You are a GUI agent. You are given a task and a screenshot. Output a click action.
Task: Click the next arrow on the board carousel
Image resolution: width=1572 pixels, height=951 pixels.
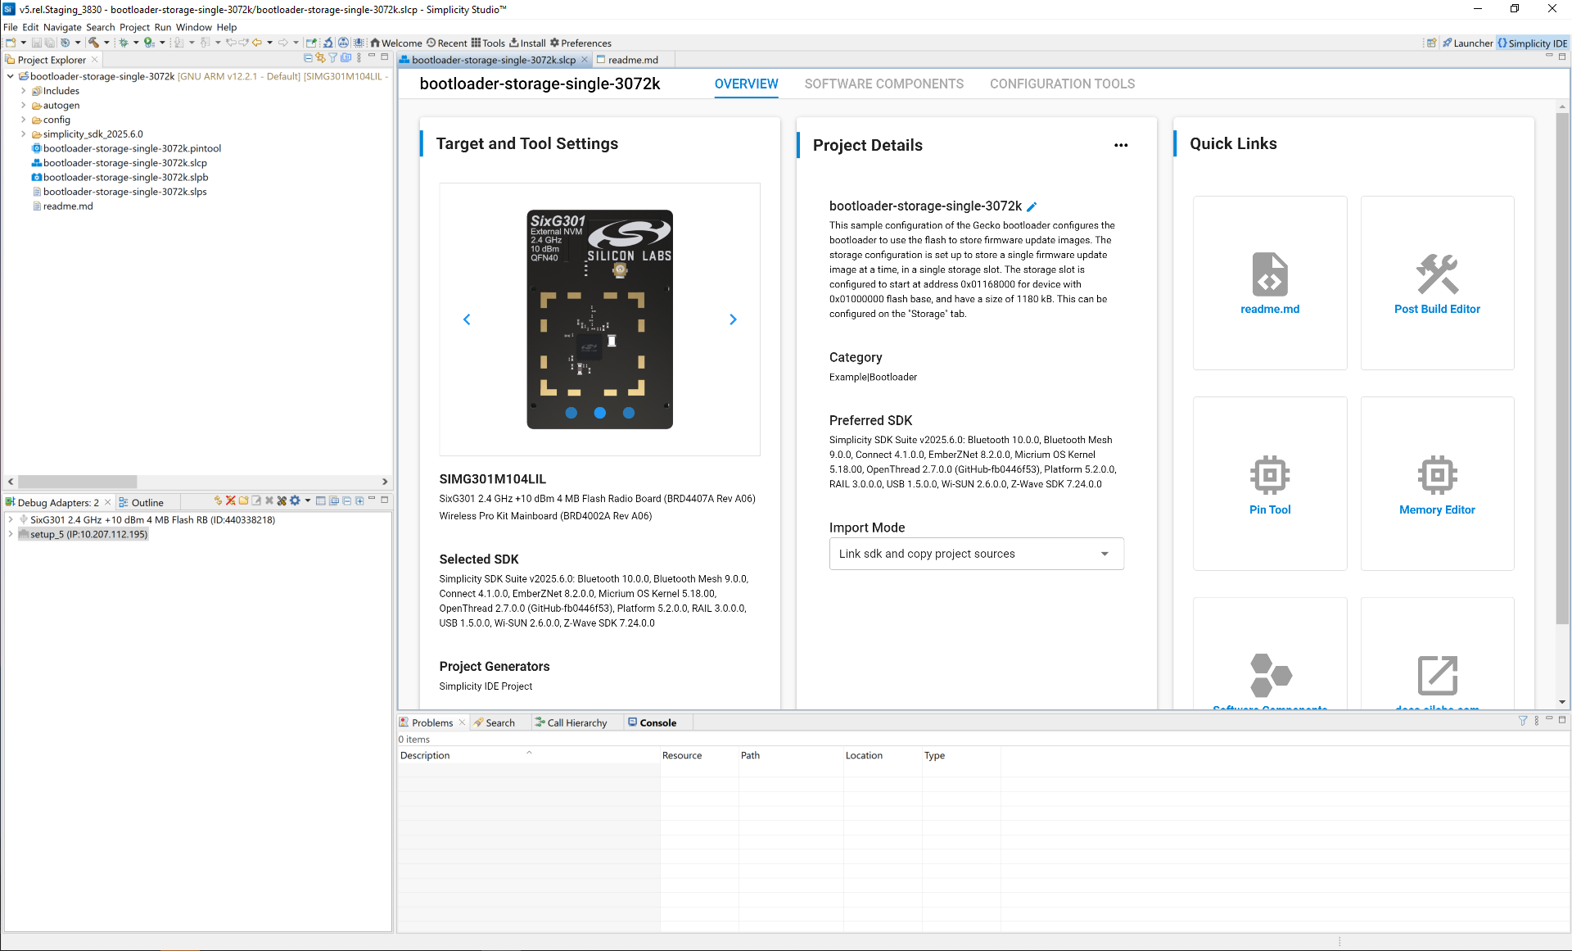tap(733, 319)
